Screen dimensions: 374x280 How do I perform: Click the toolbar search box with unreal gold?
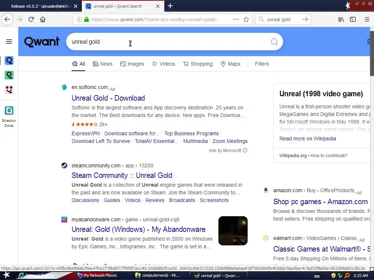point(283,20)
